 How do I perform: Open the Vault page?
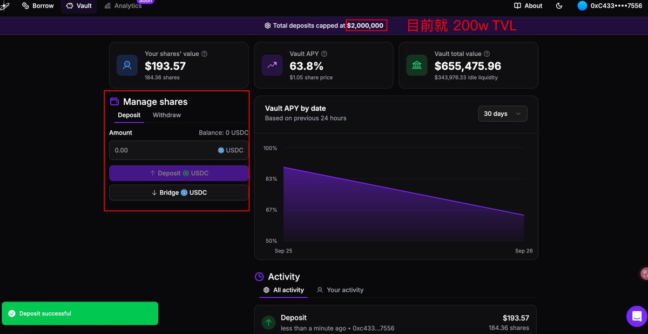[x=79, y=6]
